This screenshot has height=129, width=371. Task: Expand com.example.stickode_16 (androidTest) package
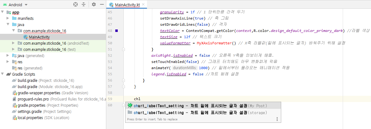[x=13, y=43]
